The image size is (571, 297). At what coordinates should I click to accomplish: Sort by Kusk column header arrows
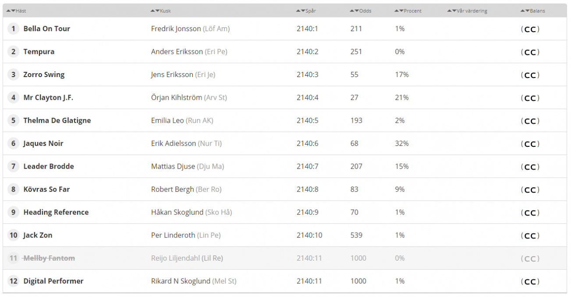tap(160, 11)
